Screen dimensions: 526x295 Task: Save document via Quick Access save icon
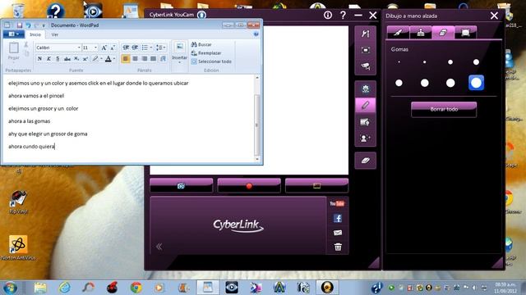pyautogui.click(x=20, y=25)
